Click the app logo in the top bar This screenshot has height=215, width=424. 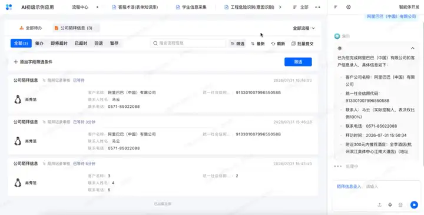click(x=9, y=7)
